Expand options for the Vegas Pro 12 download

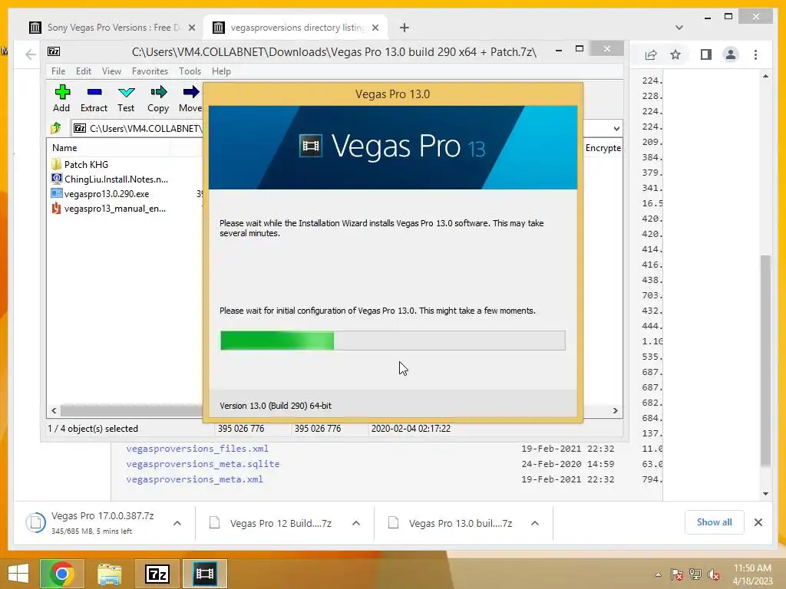356,523
